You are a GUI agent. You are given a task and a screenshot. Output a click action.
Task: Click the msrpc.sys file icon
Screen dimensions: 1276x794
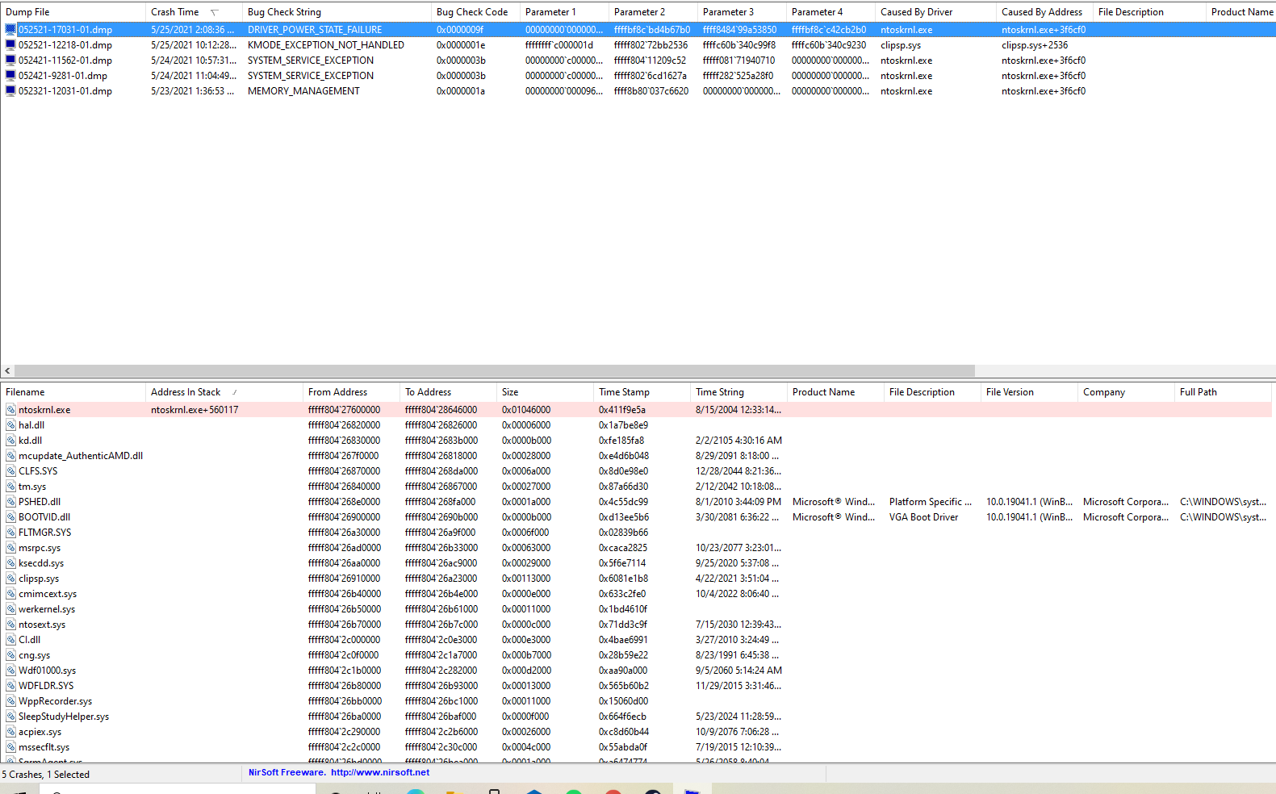11,548
